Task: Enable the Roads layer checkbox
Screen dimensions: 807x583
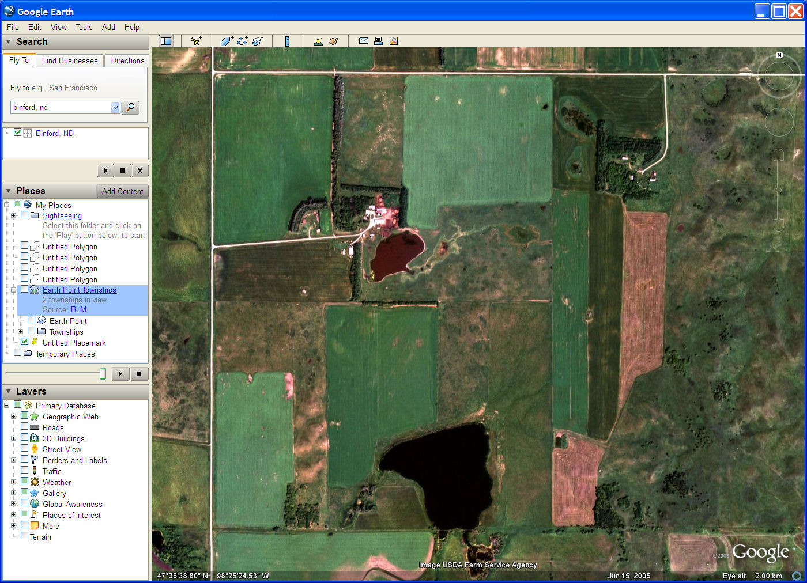Action: (25, 426)
